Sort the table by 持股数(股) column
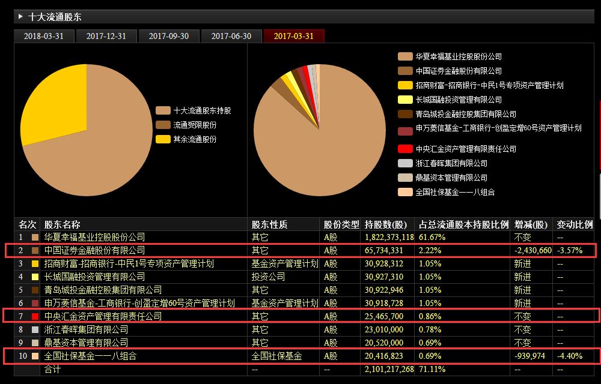 pyautogui.click(x=386, y=224)
